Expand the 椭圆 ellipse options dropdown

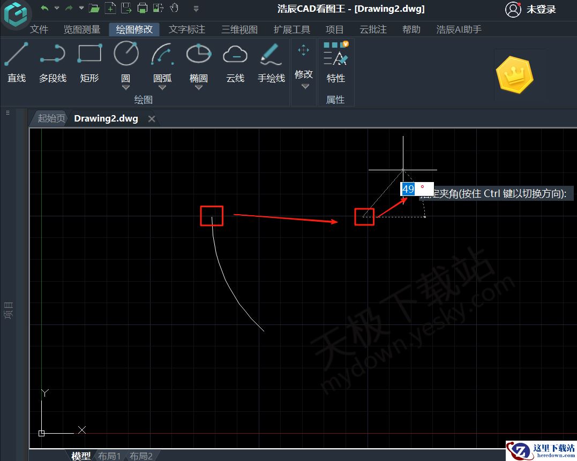199,87
